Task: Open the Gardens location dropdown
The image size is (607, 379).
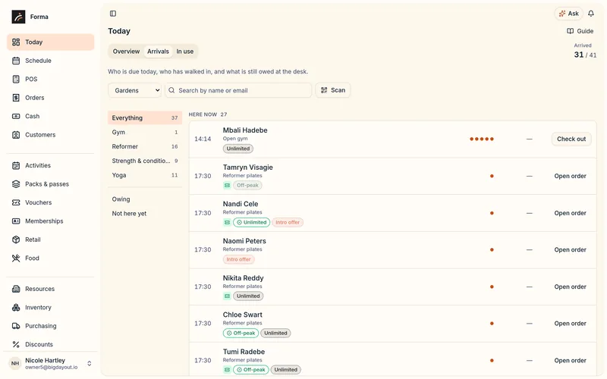Action: [135, 90]
